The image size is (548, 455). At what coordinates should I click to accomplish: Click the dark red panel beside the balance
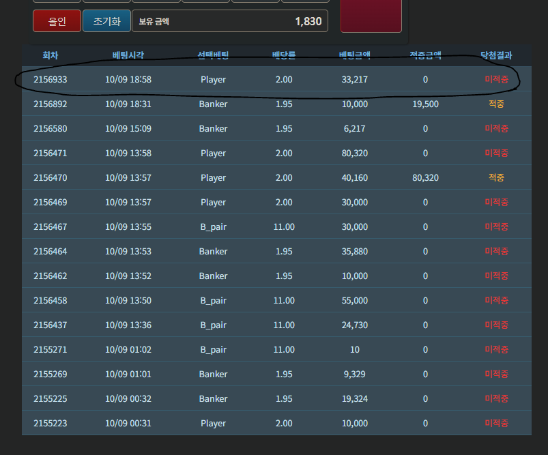pyautogui.click(x=371, y=16)
